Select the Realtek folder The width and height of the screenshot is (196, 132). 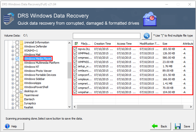29,107
